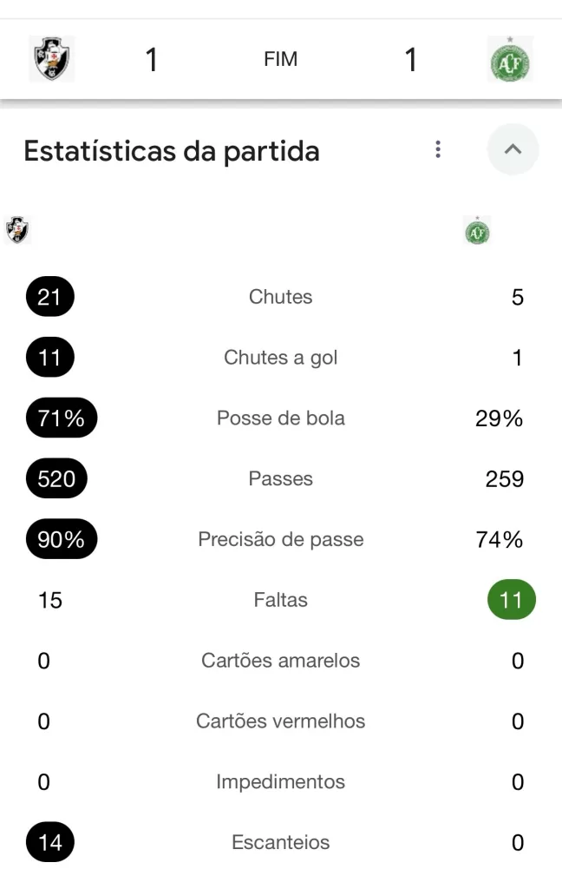The image size is (562, 889).
Task: Click the 14 Escanteios badge
Action: [x=50, y=842]
